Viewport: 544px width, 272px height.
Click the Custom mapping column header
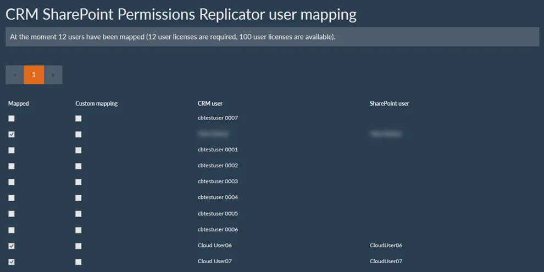[96, 104]
